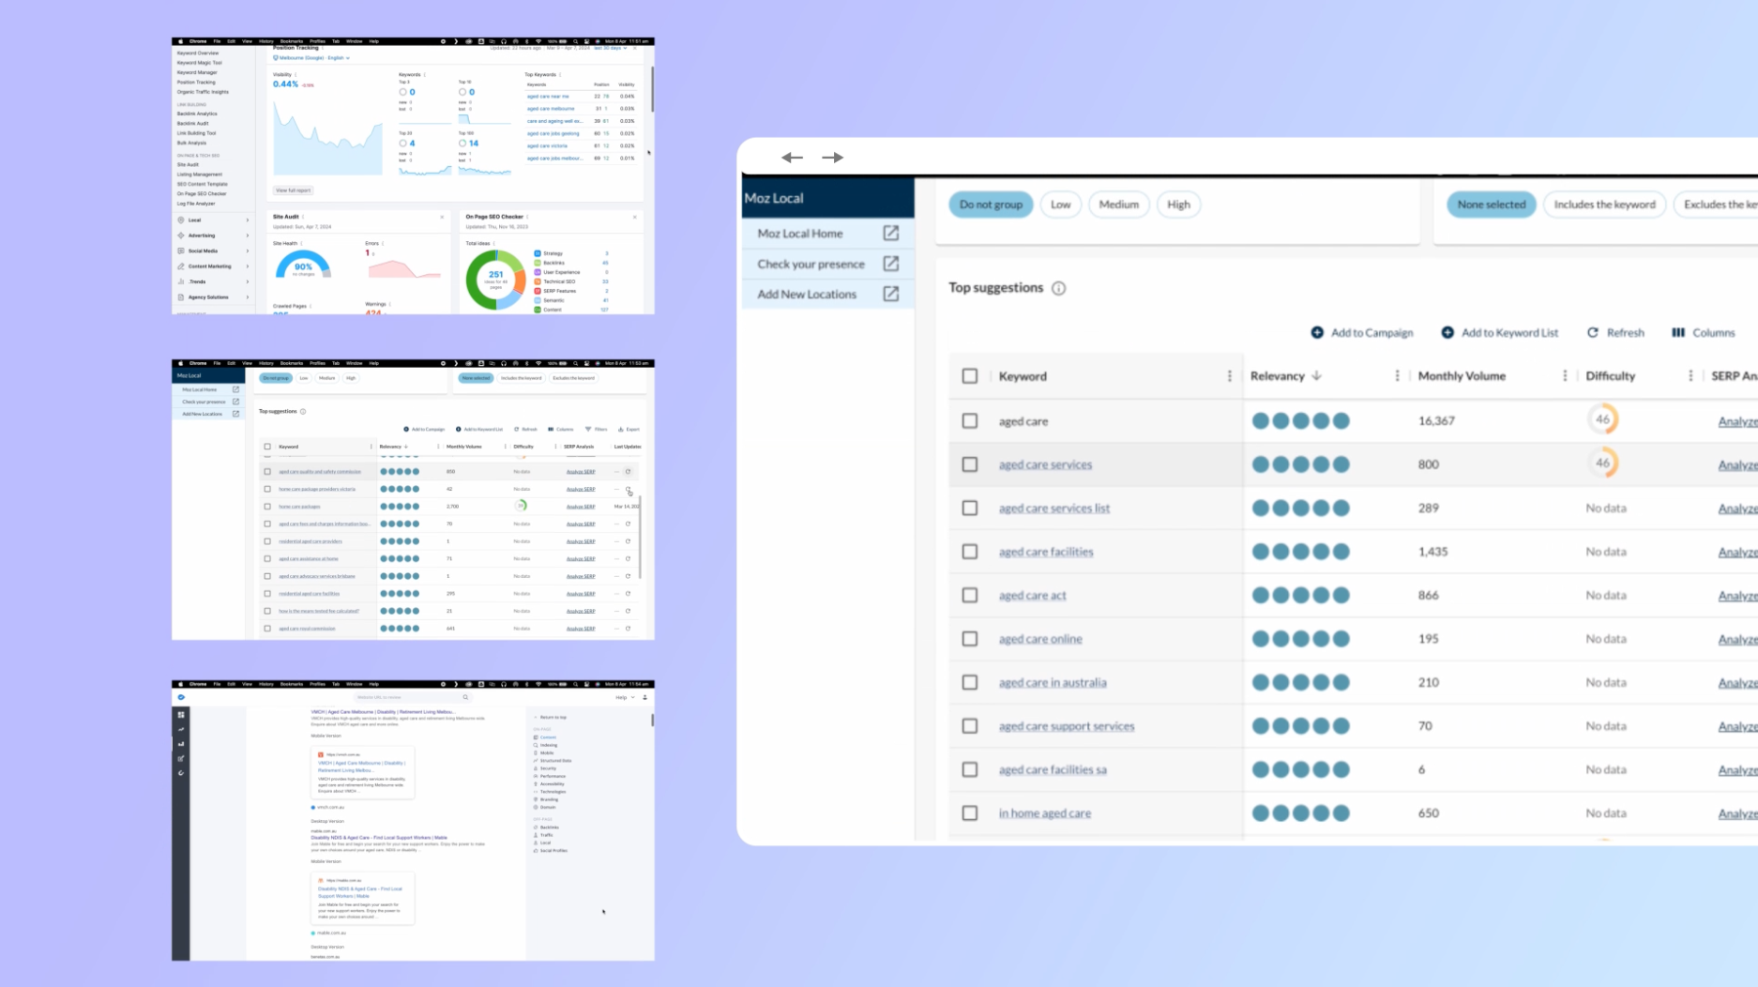Click the forward arrow navigation icon
The image size is (1758, 987).
(832, 158)
